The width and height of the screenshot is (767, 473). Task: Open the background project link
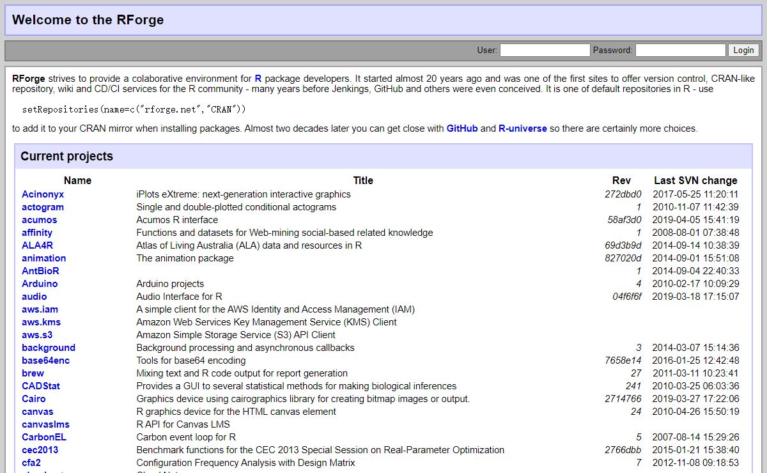click(x=49, y=348)
